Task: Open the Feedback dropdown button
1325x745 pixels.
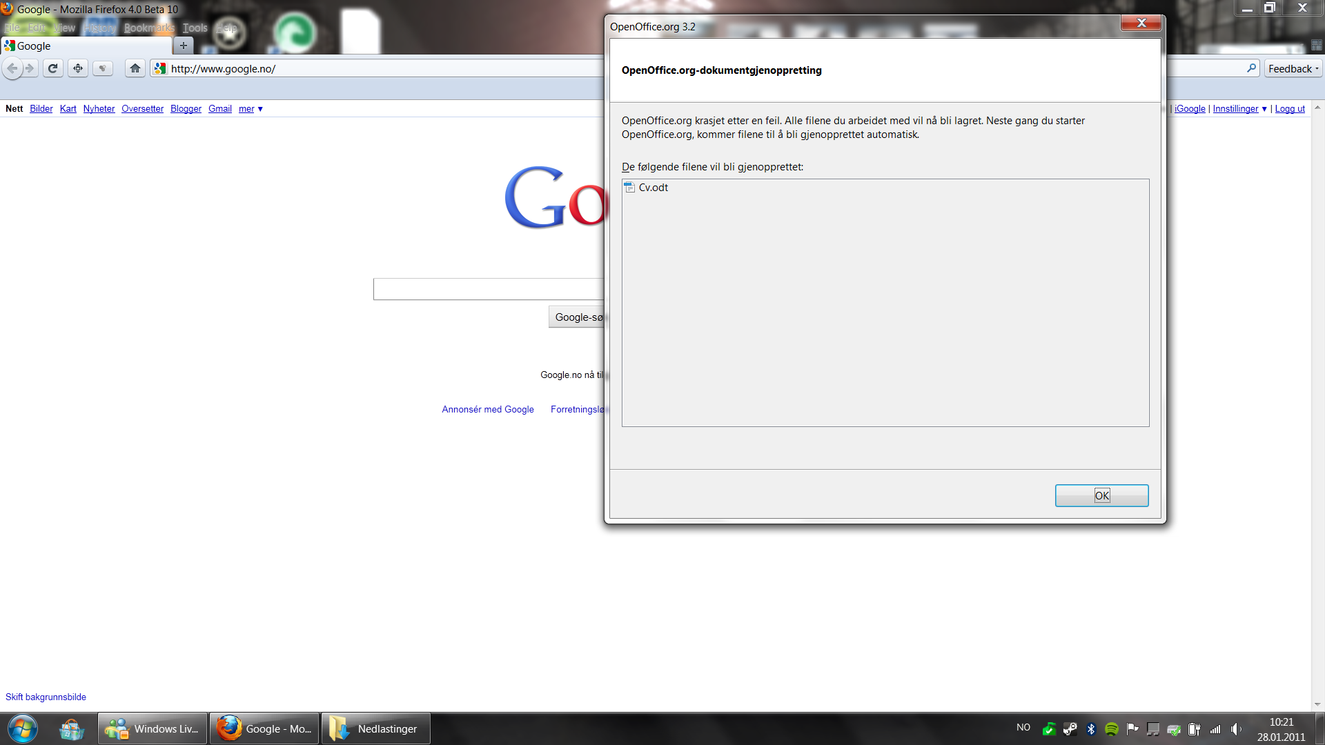Action: coord(1293,68)
